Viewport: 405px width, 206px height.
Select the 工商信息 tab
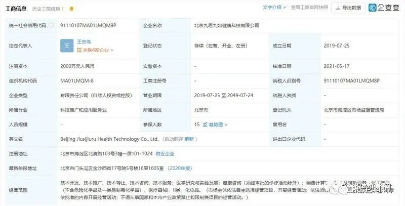click(16, 9)
